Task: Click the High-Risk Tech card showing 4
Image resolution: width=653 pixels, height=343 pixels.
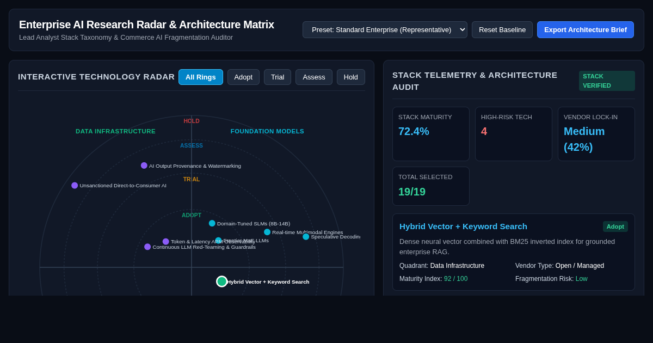Action: [514, 134]
